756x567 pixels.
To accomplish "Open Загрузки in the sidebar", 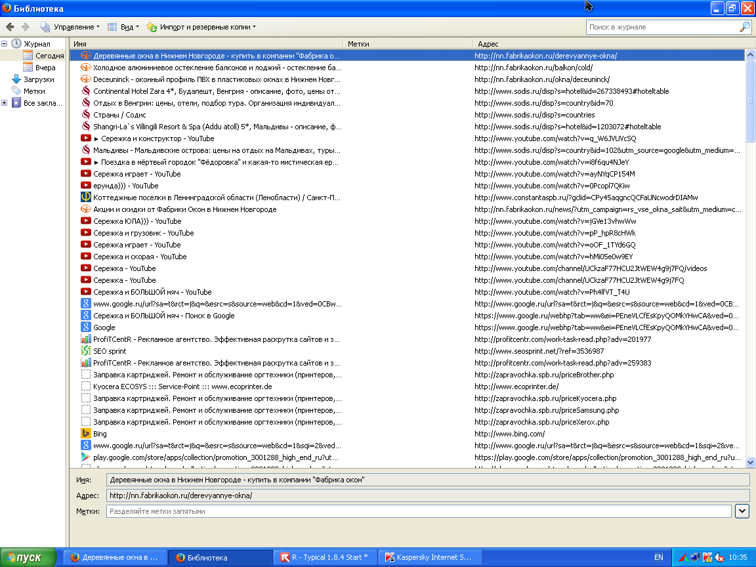I will [x=39, y=79].
